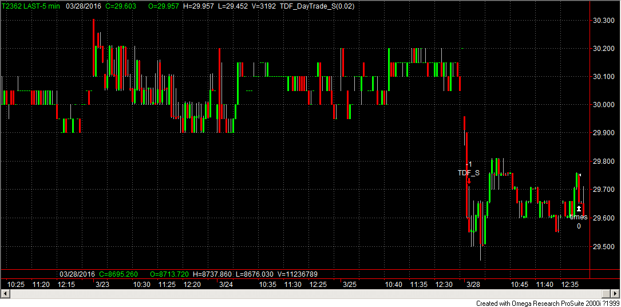
Task: Click the 3/25 date label on time axis
Action: [350, 285]
